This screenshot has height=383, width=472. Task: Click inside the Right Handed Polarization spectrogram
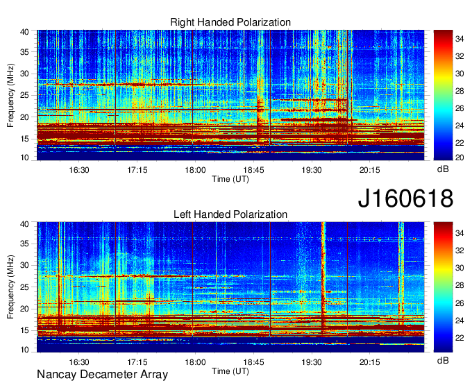230,95
